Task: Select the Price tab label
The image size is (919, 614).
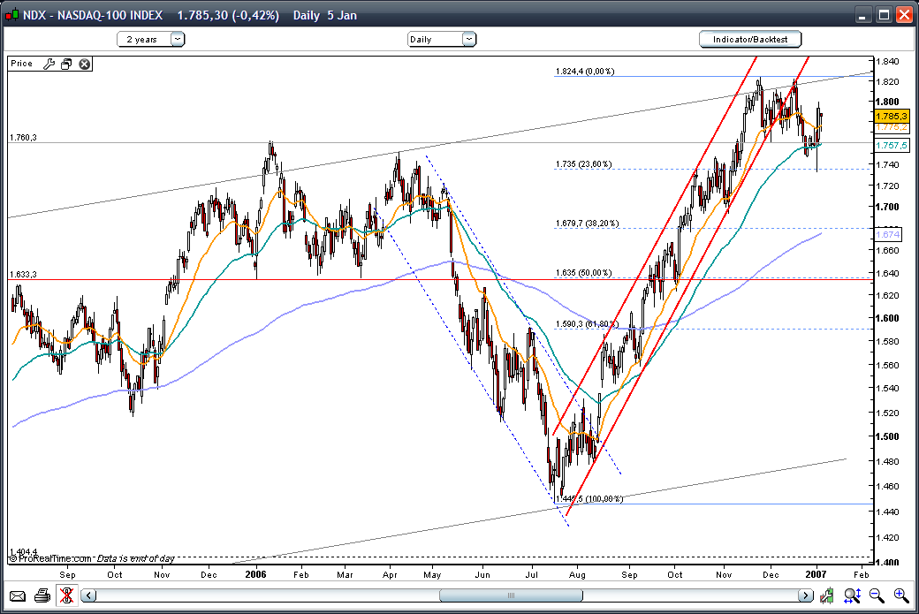Action: [23, 63]
